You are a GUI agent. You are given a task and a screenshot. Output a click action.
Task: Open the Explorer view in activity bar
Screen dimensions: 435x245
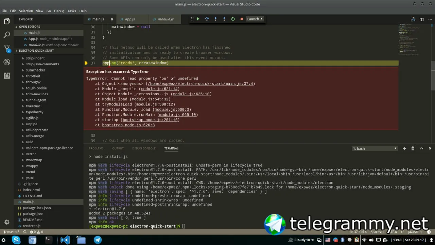point(7,21)
